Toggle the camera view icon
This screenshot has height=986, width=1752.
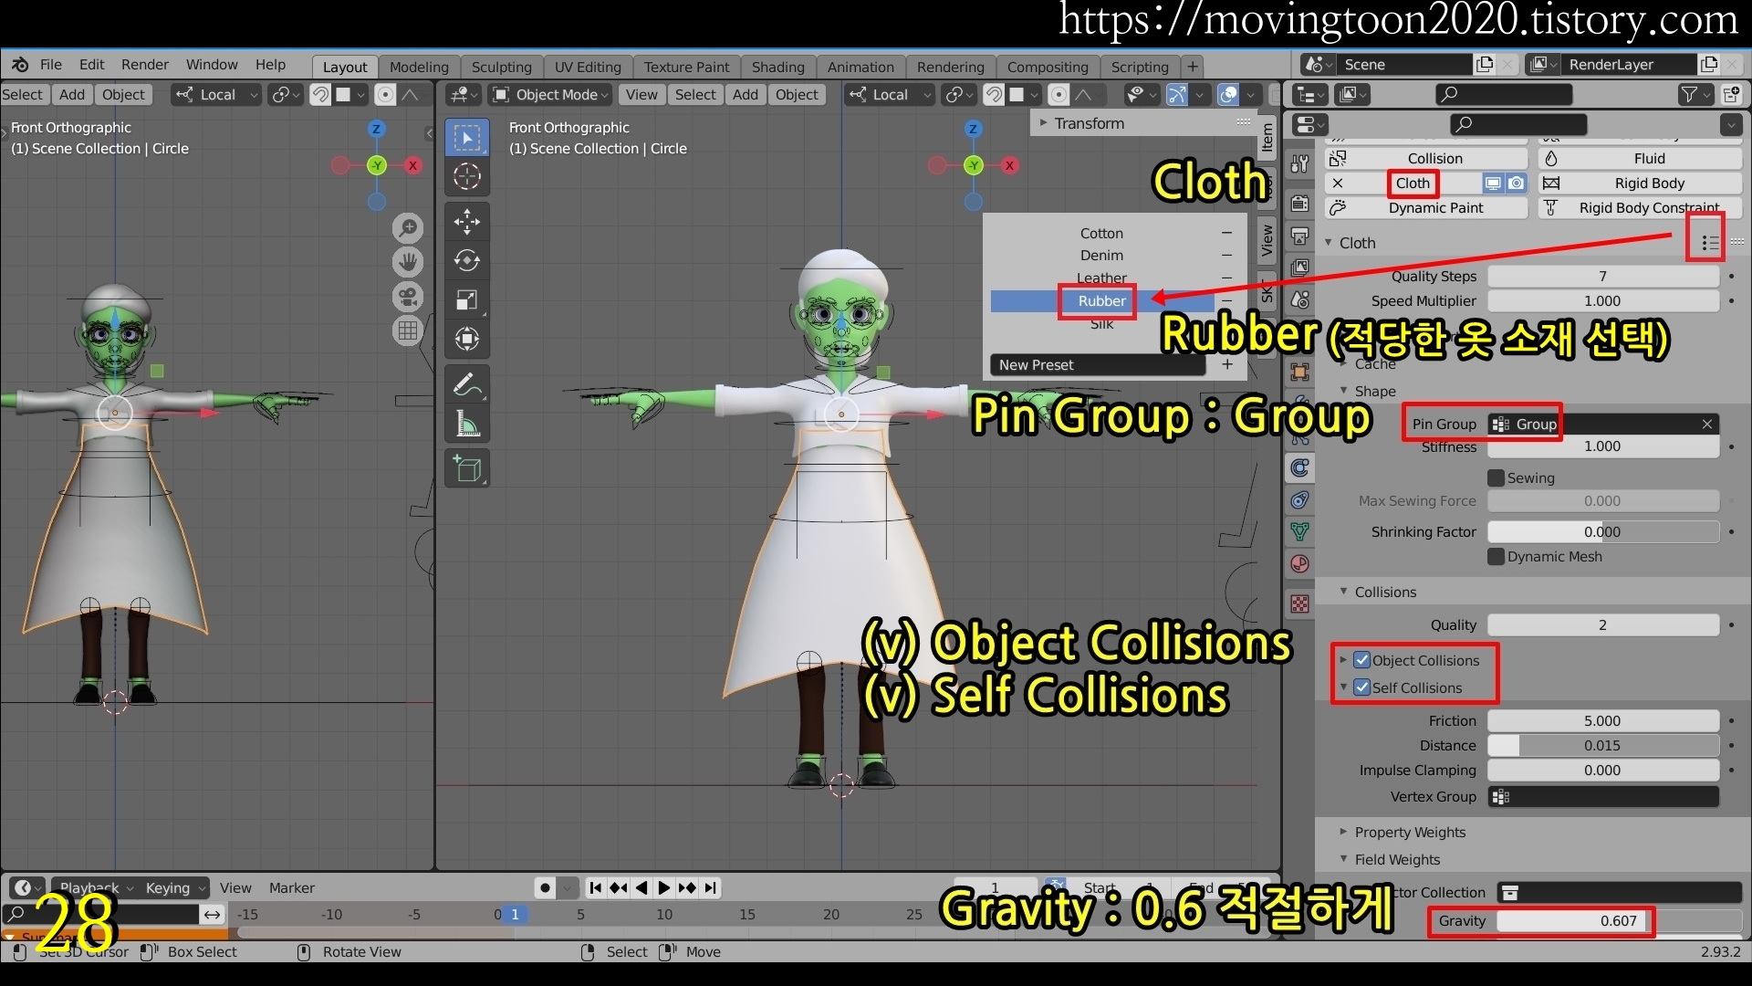408,297
